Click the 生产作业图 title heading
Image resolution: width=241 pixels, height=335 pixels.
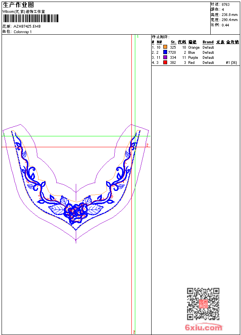click(x=18, y=5)
